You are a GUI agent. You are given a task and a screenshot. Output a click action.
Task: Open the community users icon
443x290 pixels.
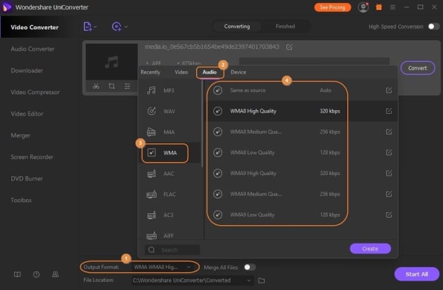tap(56, 274)
